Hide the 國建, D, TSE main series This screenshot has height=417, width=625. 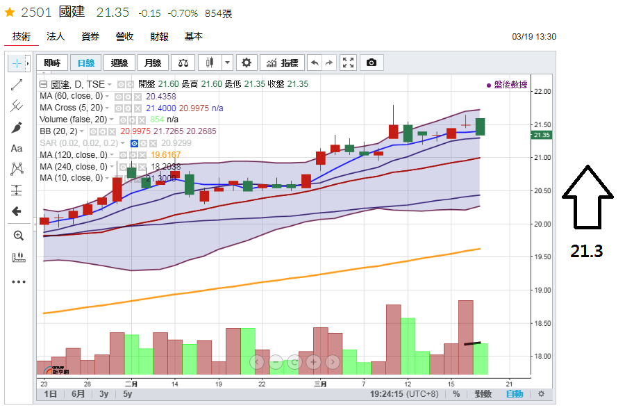pos(121,85)
